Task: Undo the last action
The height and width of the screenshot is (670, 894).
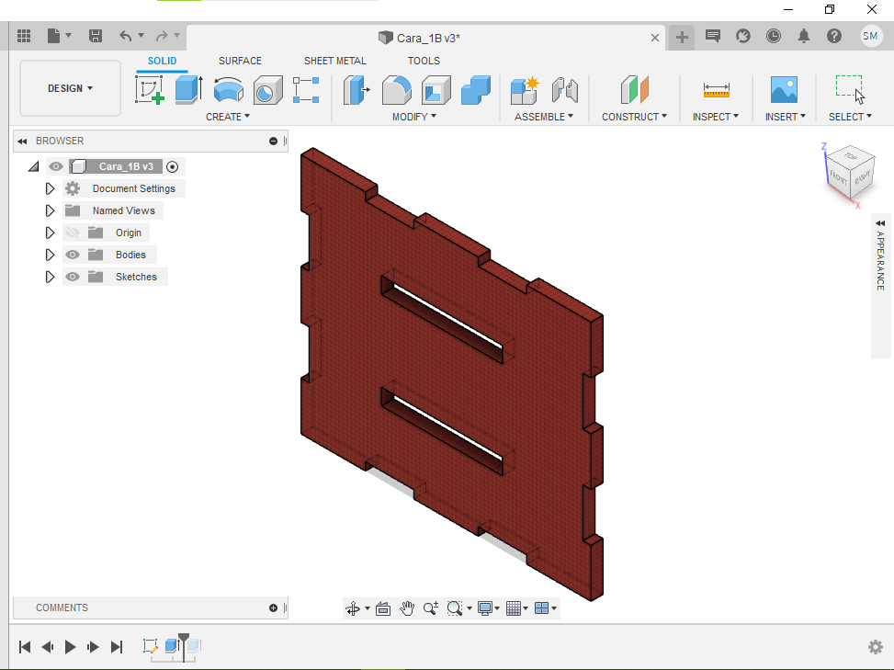Action: 126,37
